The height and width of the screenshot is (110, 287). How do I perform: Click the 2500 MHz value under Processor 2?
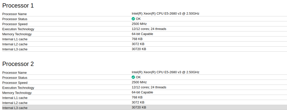[139, 82]
